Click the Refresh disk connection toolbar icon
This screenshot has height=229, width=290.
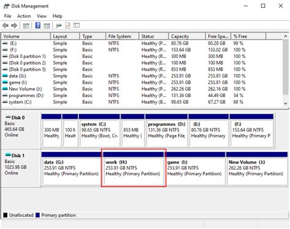[59, 26]
